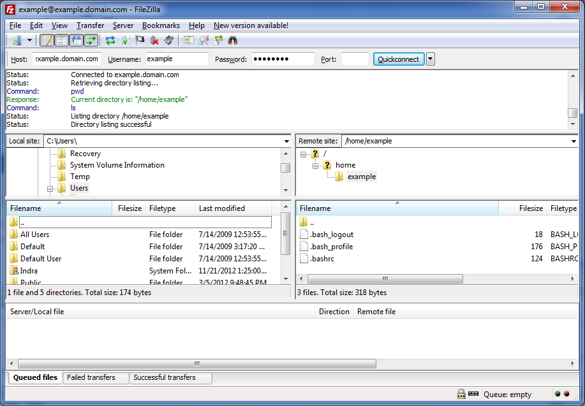Click the disconnect from server icon
Viewport: 585px width, 406px height.
pos(154,40)
